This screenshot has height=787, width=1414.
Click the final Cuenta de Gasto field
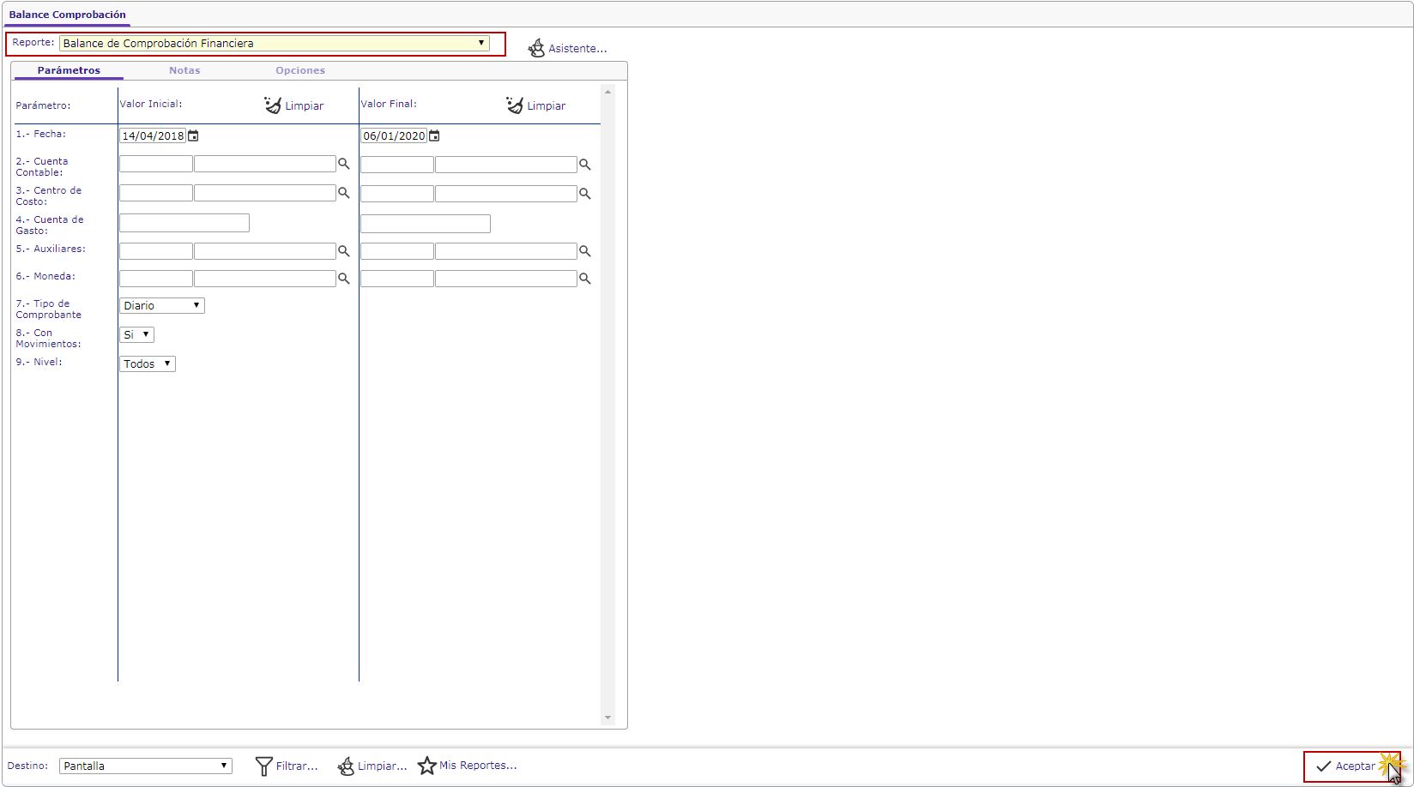426,224
